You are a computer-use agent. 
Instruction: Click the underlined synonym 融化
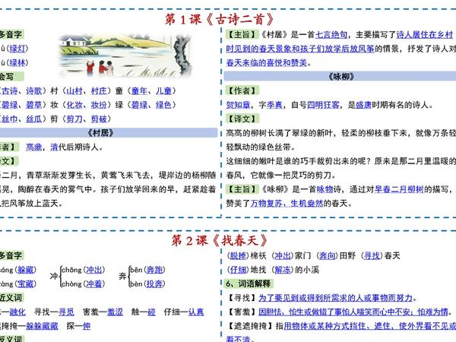point(17,312)
